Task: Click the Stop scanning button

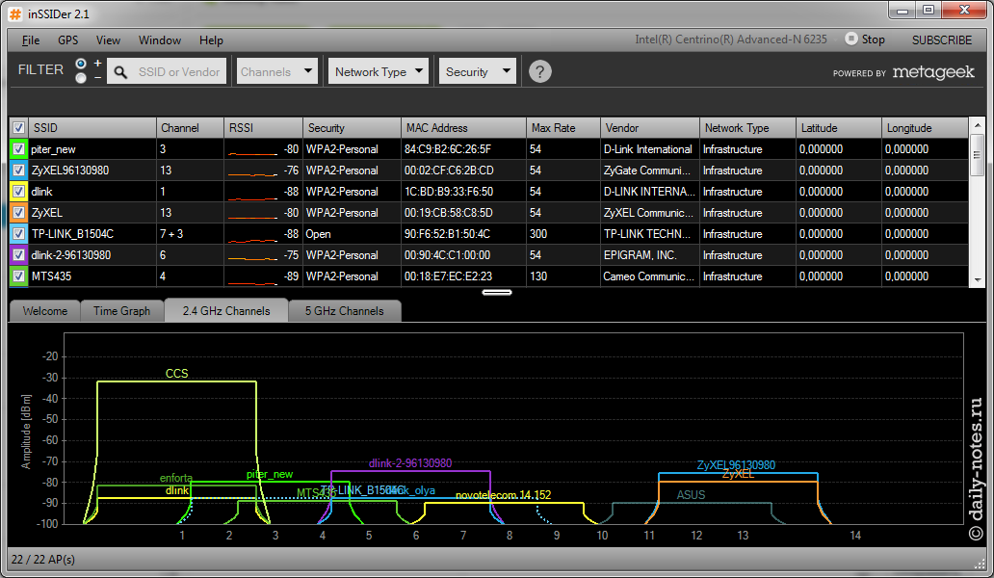Action: coord(864,39)
